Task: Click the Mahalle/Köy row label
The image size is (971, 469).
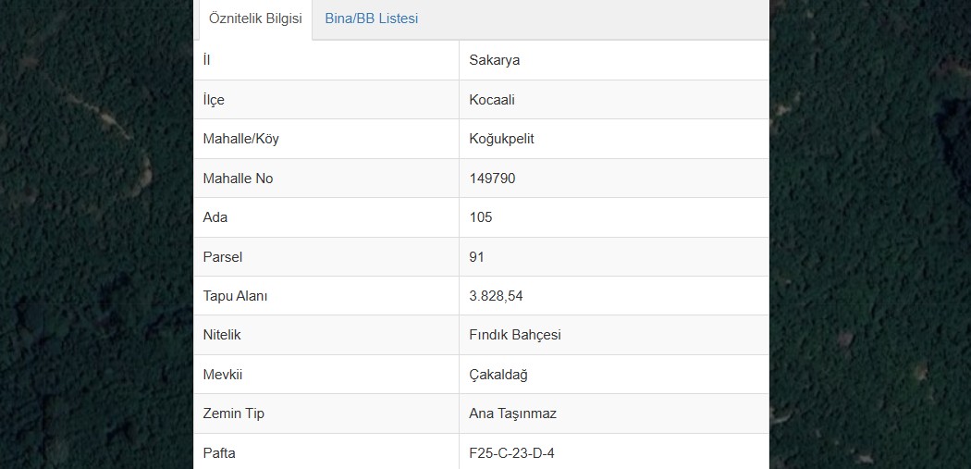Action: (x=240, y=139)
